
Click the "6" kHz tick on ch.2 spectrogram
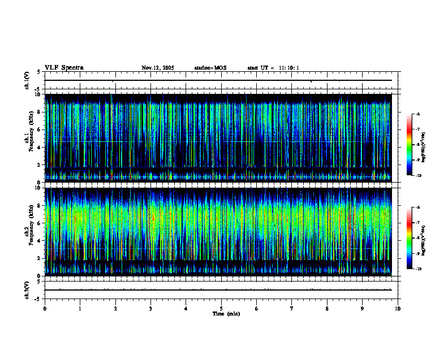[39, 223]
